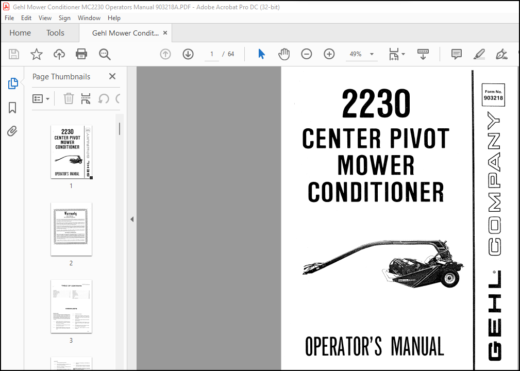Expand the fit page options arrow
This screenshot has width=520, height=371.
[x=403, y=54]
